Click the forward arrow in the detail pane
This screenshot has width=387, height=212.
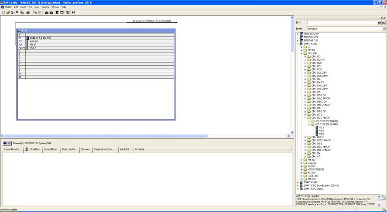[x=9, y=143]
